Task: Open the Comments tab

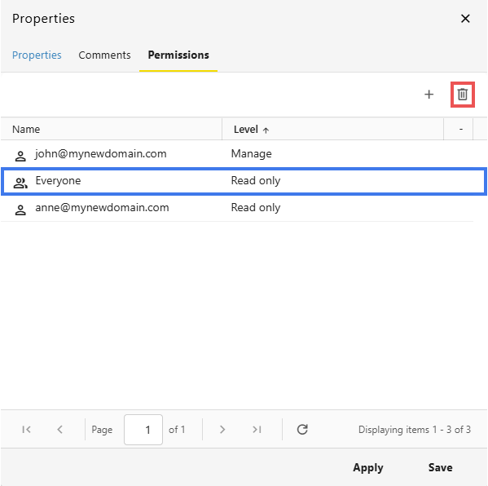Action: click(x=104, y=55)
